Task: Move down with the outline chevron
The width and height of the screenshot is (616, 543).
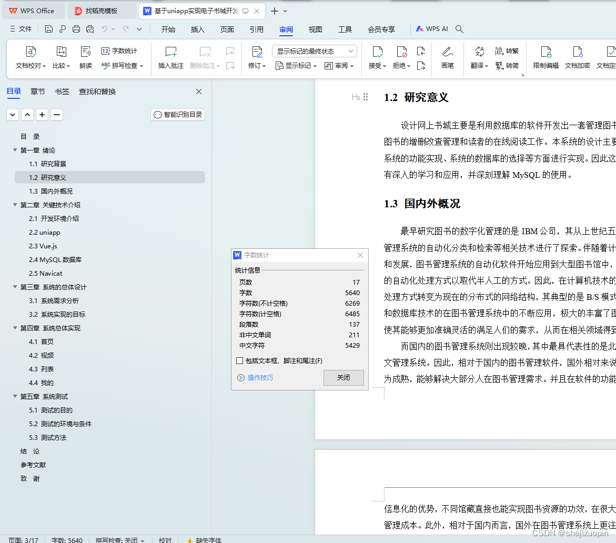Action: click(13, 115)
